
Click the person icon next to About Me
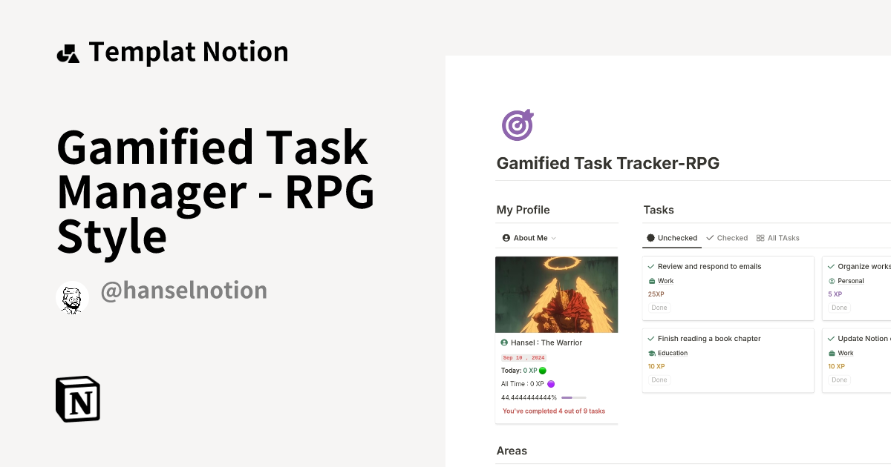click(506, 237)
